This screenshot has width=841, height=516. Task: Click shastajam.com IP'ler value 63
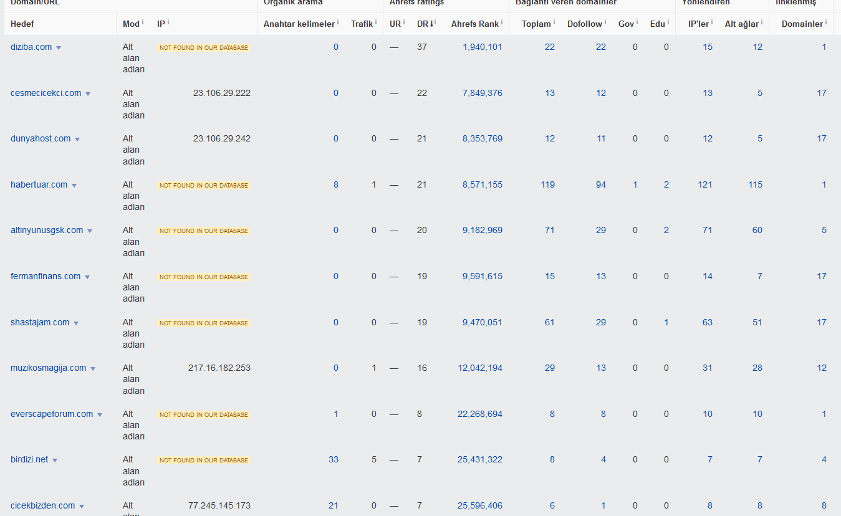708,322
